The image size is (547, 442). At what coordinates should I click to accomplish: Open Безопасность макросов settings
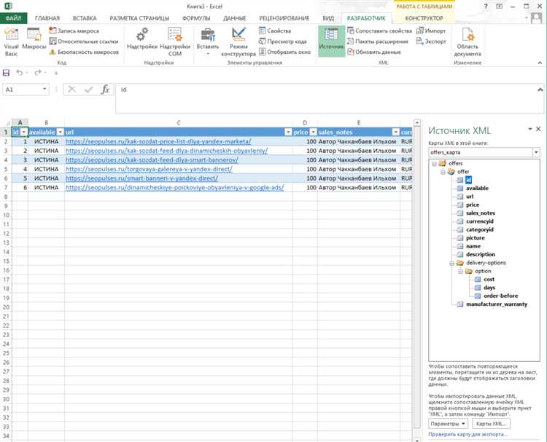coord(84,52)
